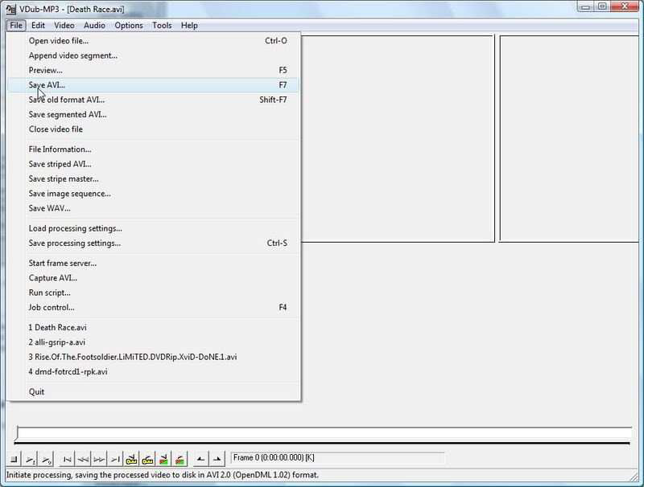Choose Open video file from menu
Viewport: 656px width, 487px height.
tap(154, 40)
